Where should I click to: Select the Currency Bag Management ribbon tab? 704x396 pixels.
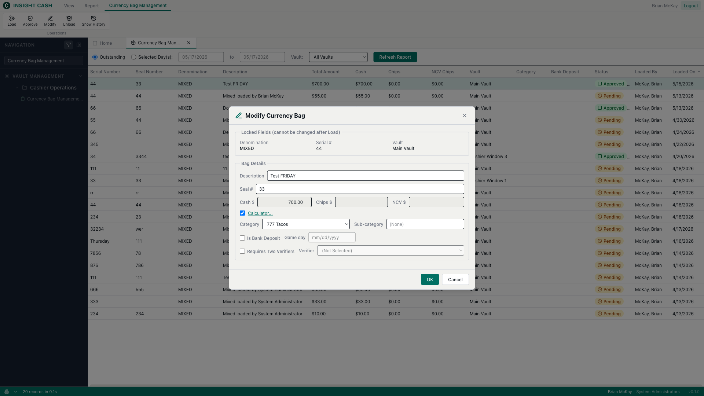pyautogui.click(x=138, y=5)
